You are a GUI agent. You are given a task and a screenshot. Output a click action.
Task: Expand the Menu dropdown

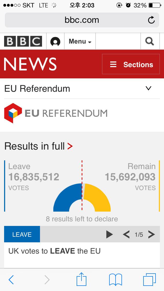(x=80, y=41)
